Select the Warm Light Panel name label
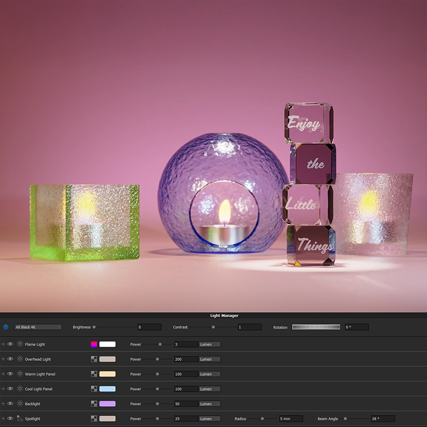 [x=40, y=374]
